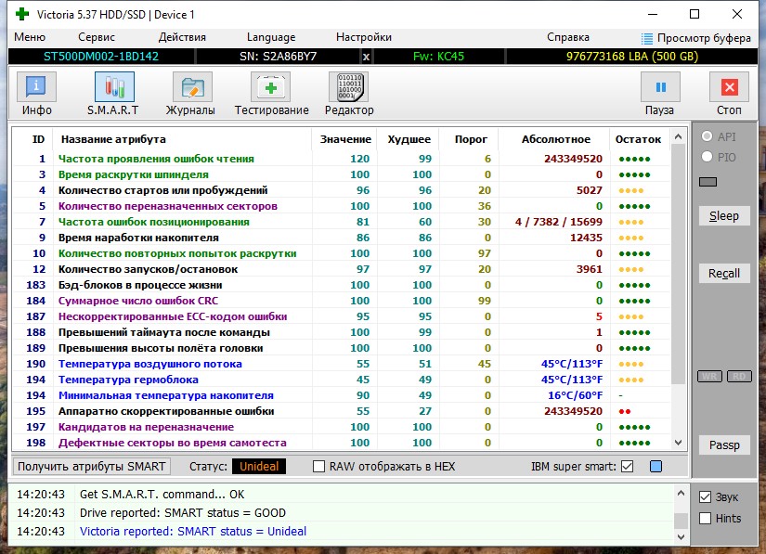Viewport: 766px width, 554px height.
Task: Click Получить атрибуты SMART button
Action: coord(91,467)
